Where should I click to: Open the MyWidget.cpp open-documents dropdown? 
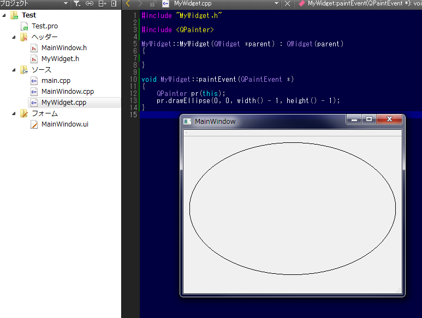pos(276,3)
